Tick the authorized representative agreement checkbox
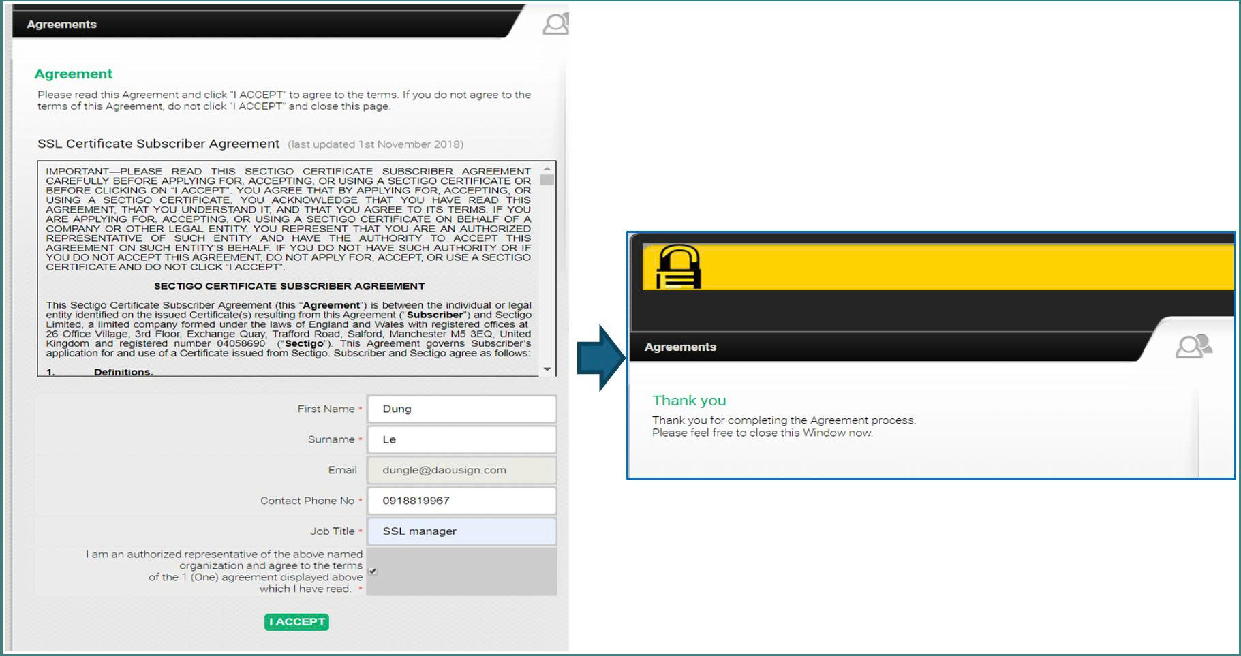The height and width of the screenshot is (656, 1241). [x=373, y=571]
